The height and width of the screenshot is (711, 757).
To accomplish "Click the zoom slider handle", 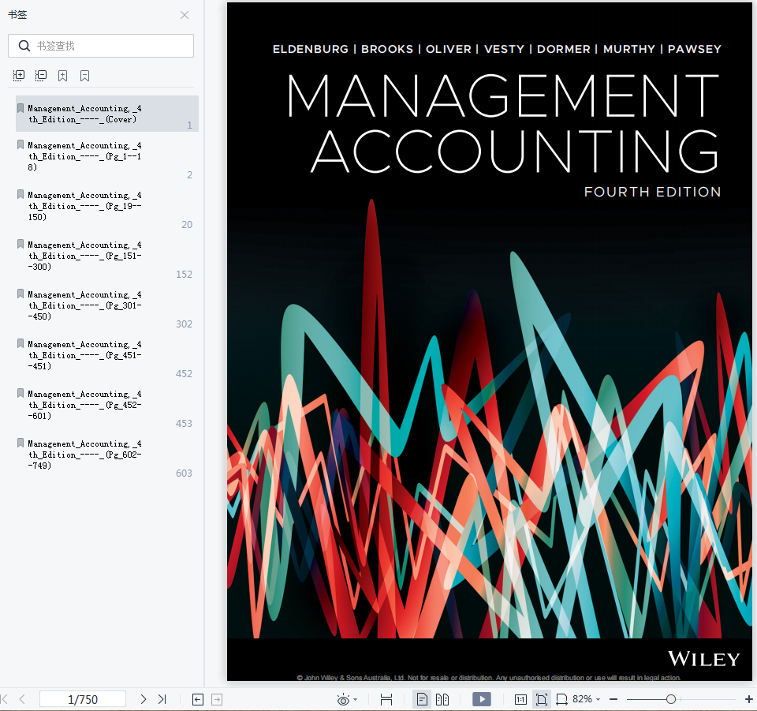I will 670,699.
